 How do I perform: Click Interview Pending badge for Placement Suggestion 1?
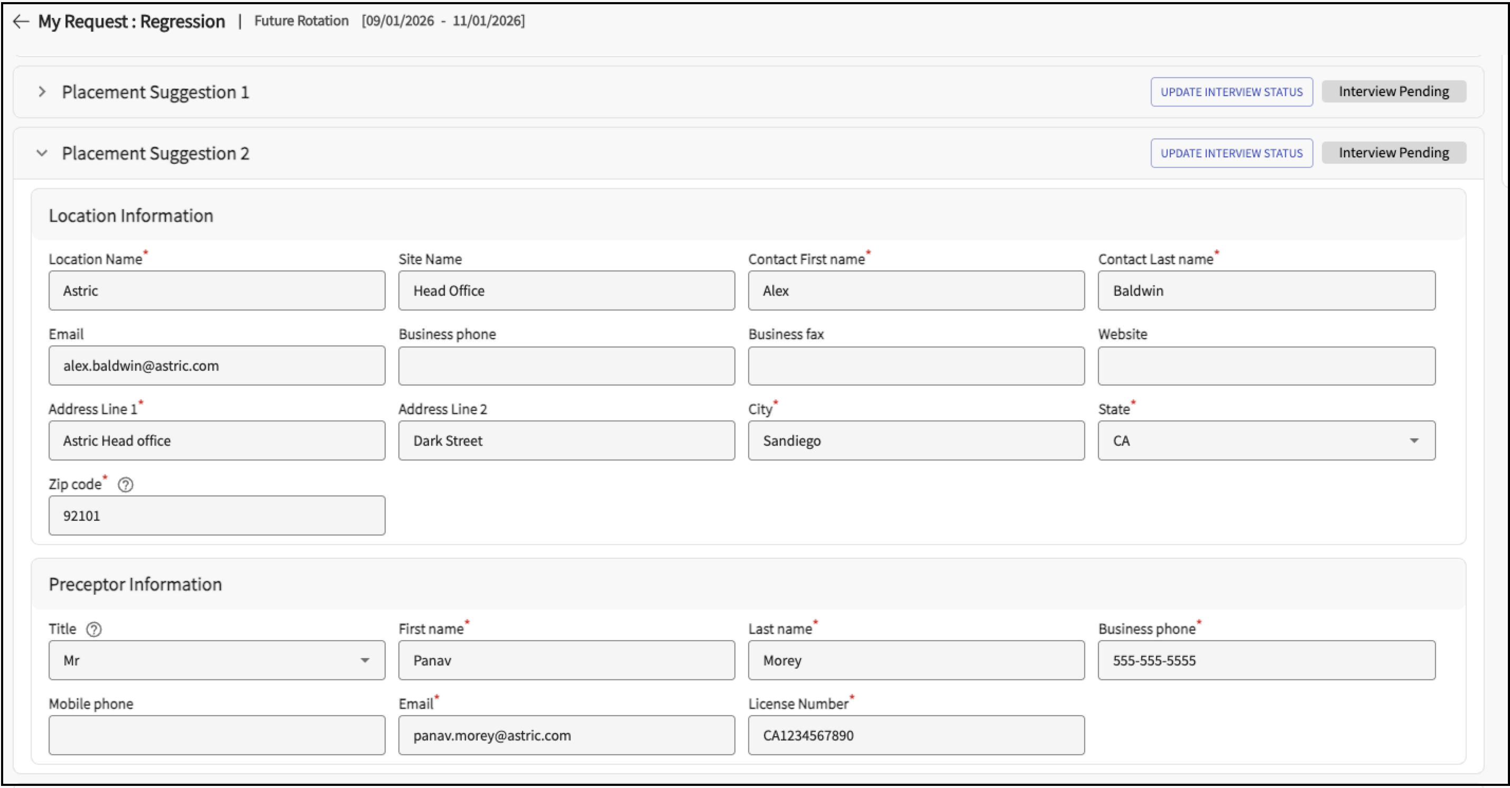(1394, 91)
